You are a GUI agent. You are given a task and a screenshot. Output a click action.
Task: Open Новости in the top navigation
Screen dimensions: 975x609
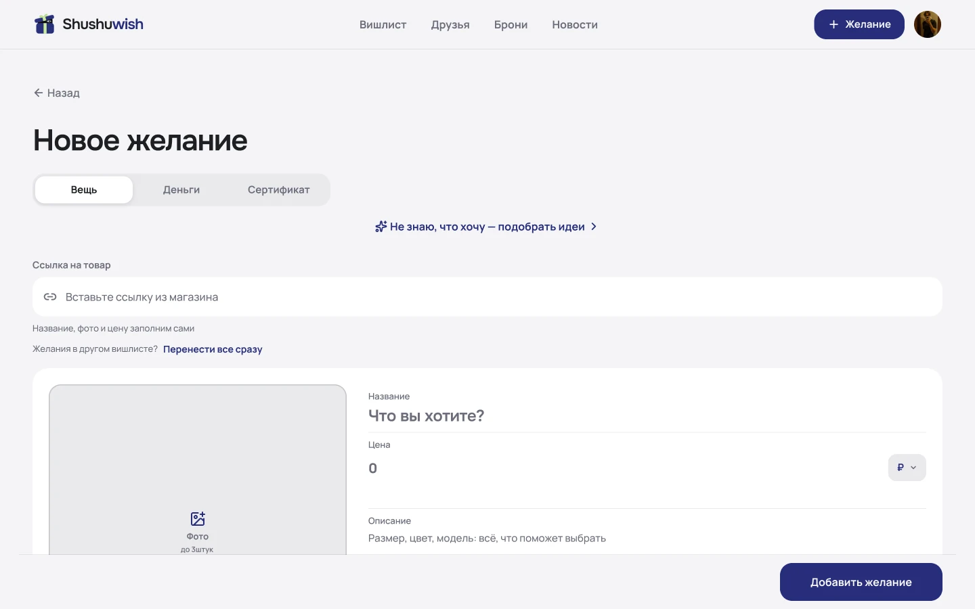point(575,25)
